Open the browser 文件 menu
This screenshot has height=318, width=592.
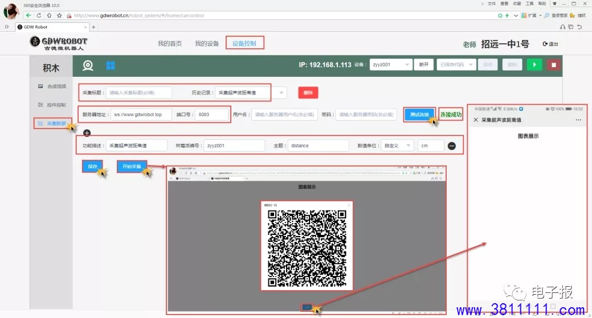tap(492, 3)
